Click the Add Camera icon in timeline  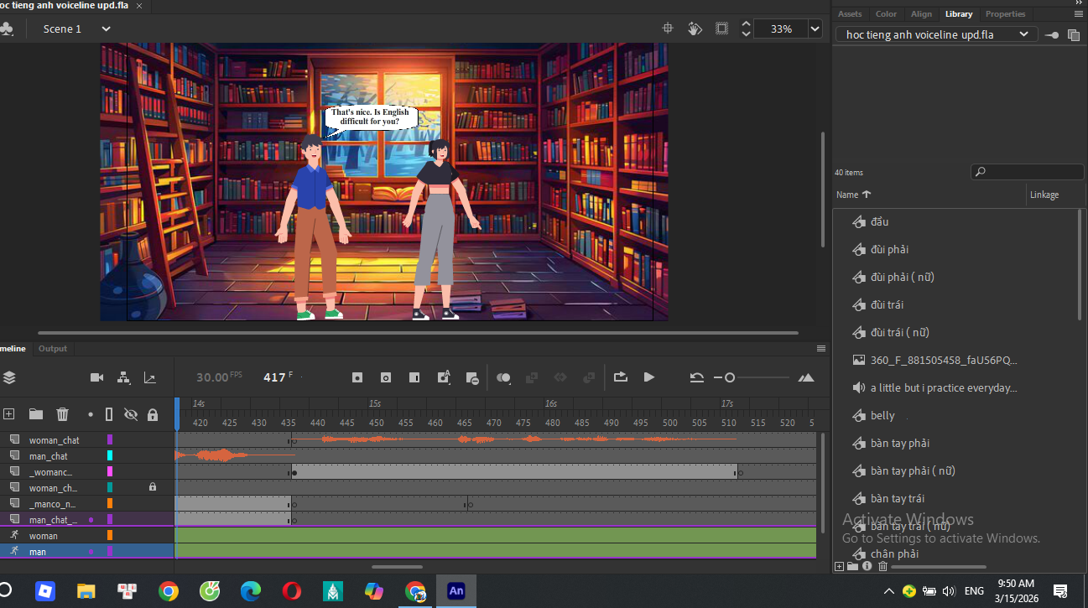tap(96, 377)
